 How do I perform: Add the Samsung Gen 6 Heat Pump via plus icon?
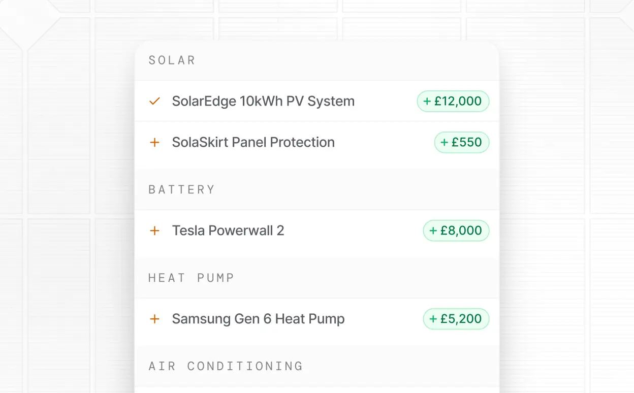[x=154, y=319]
